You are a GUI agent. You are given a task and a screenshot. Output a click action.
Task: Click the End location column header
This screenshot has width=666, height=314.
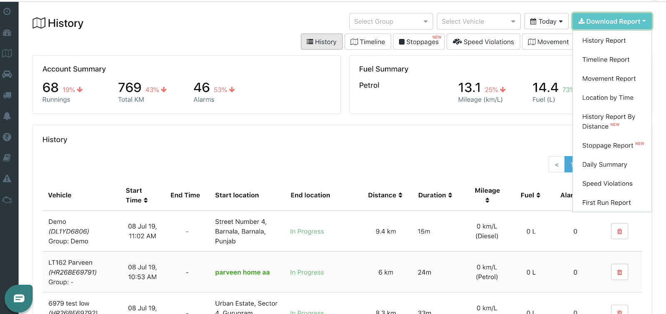point(310,195)
